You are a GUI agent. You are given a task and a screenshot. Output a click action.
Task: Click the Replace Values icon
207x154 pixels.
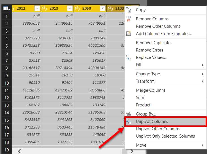(129, 57)
